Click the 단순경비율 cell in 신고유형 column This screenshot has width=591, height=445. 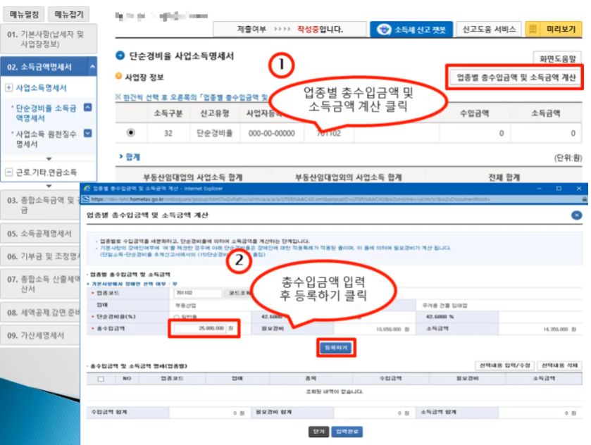214,133
